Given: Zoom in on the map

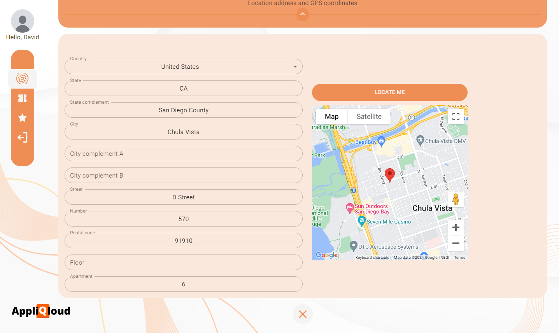Looking at the screenshot, I should pos(456,227).
